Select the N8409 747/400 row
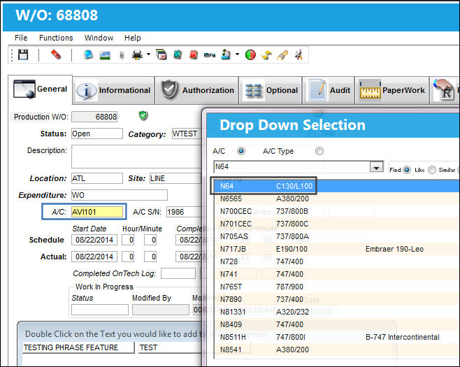Viewport: 460px width, 367px height. tap(336, 324)
